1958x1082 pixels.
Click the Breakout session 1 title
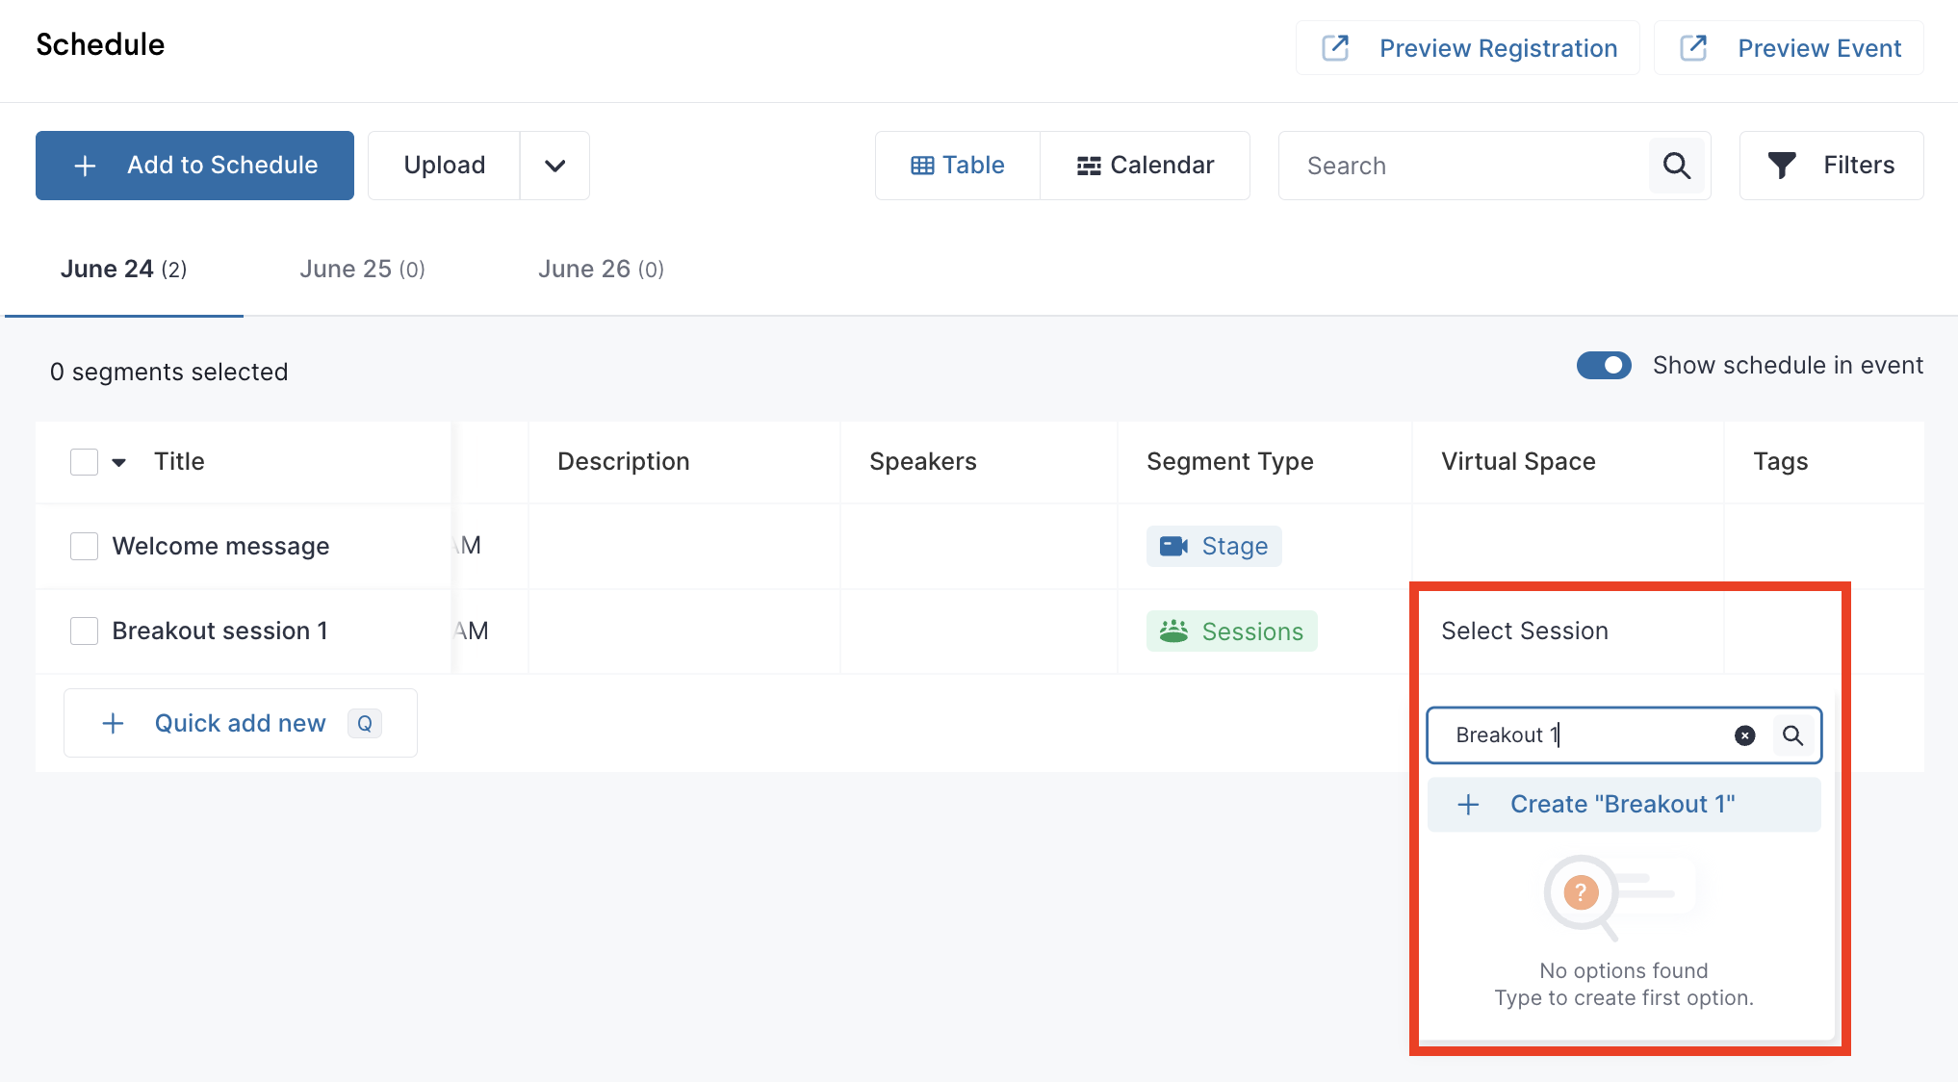tap(219, 631)
